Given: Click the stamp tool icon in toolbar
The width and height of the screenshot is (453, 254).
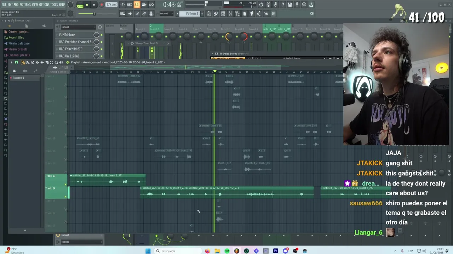Looking at the screenshot, I should [x=151, y=14].
